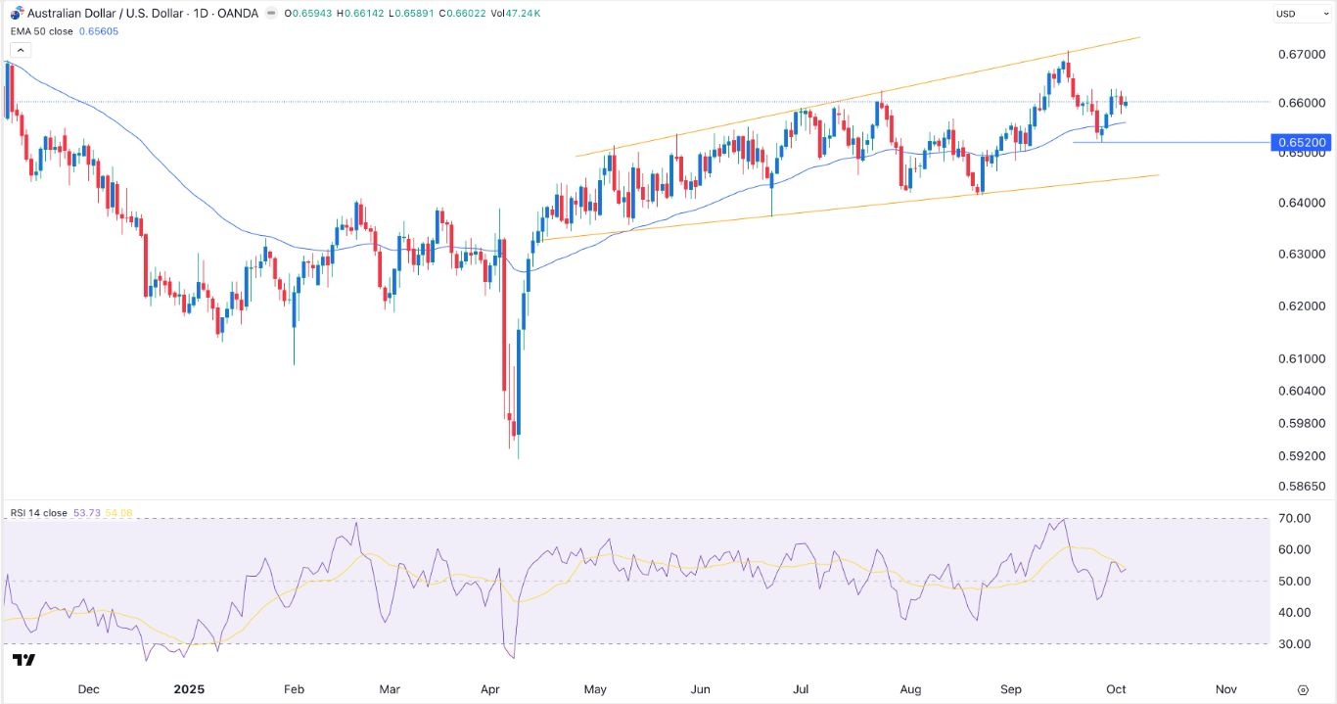Image resolution: width=1337 pixels, height=704 pixels.
Task: Click the gray dash icon beside OANDA
Action: coord(271,13)
